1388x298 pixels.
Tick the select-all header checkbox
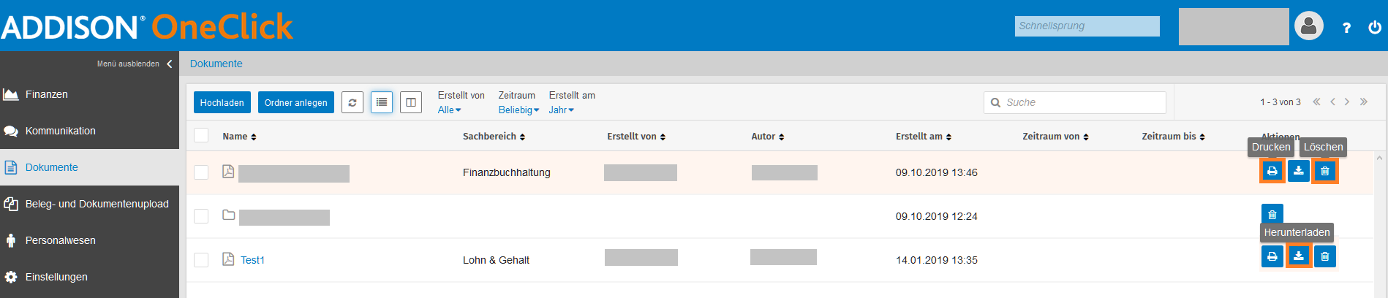tap(201, 135)
